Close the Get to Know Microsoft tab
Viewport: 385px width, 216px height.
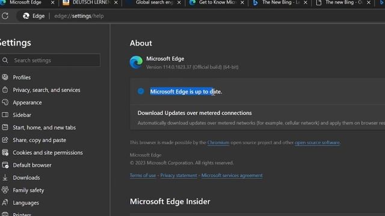(242, 2)
